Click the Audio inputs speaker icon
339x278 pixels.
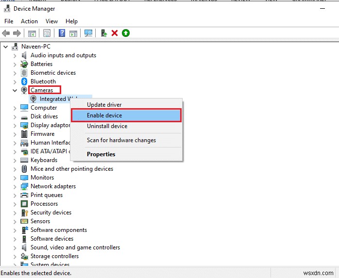[24, 55]
